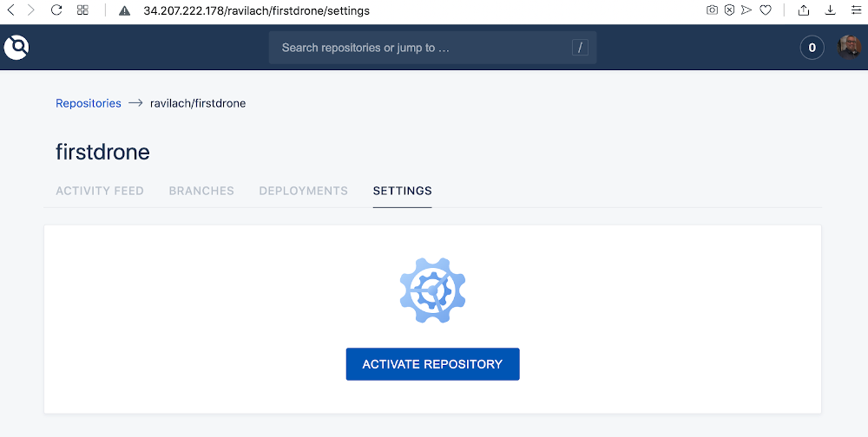
Task: Reload the page with refresh icon
Action: [x=56, y=10]
